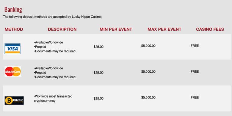Click the Bitcoin minimum deposit $25.00
The width and height of the screenshot is (232, 116).
tap(99, 98)
